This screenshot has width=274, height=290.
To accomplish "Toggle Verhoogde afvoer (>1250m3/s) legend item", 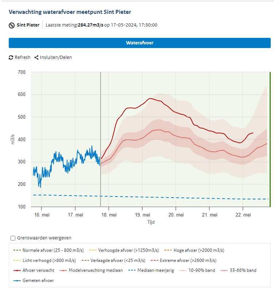I will click(x=124, y=250).
